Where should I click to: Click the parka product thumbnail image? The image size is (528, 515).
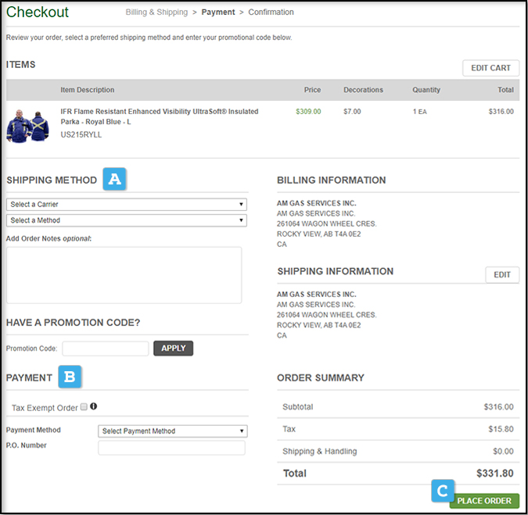pos(27,124)
